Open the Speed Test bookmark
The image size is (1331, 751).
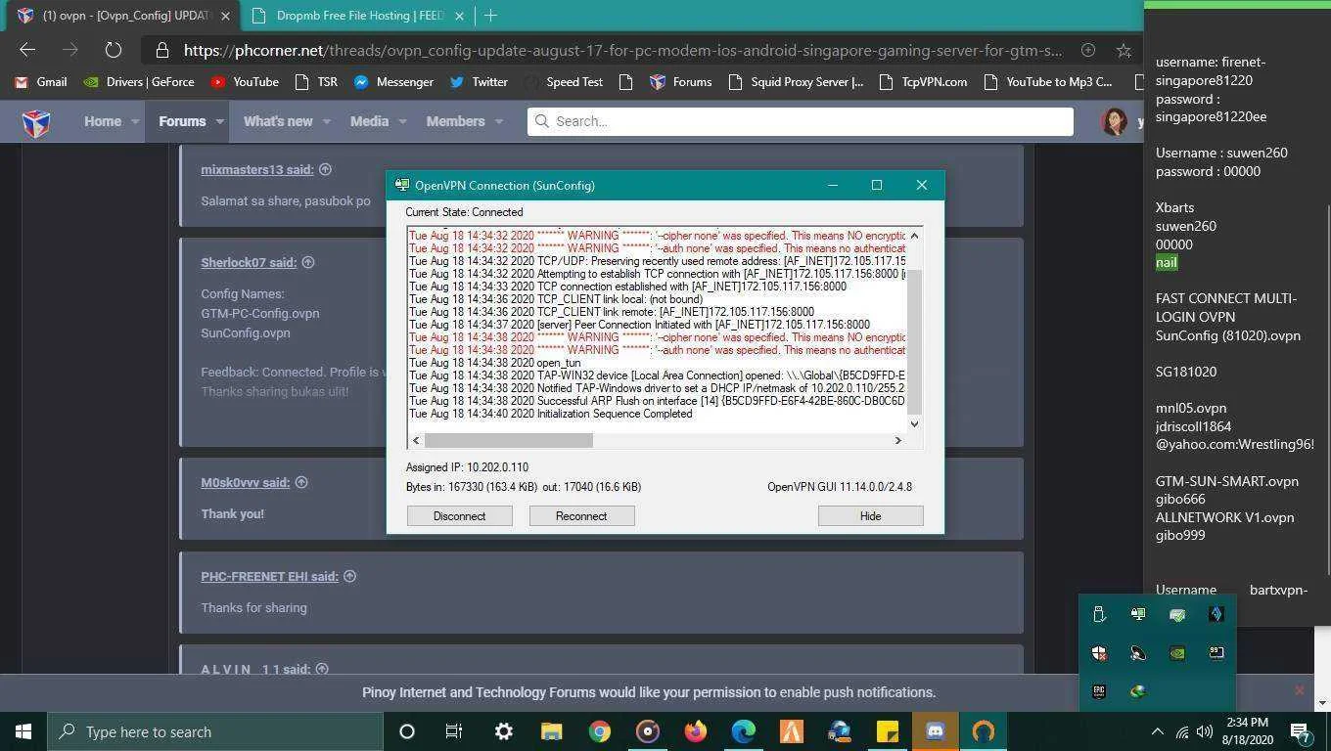click(x=563, y=82)
